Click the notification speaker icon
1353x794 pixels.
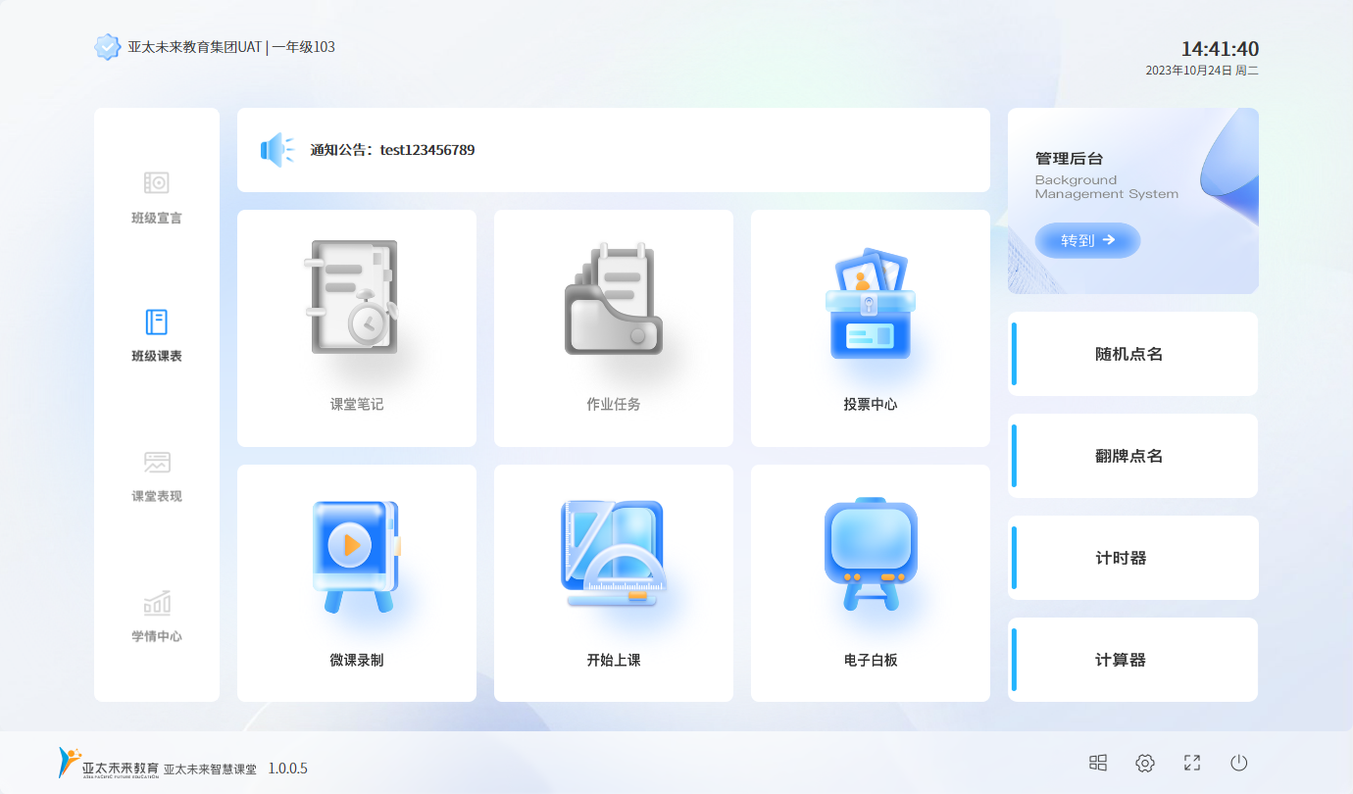(276, 150)
